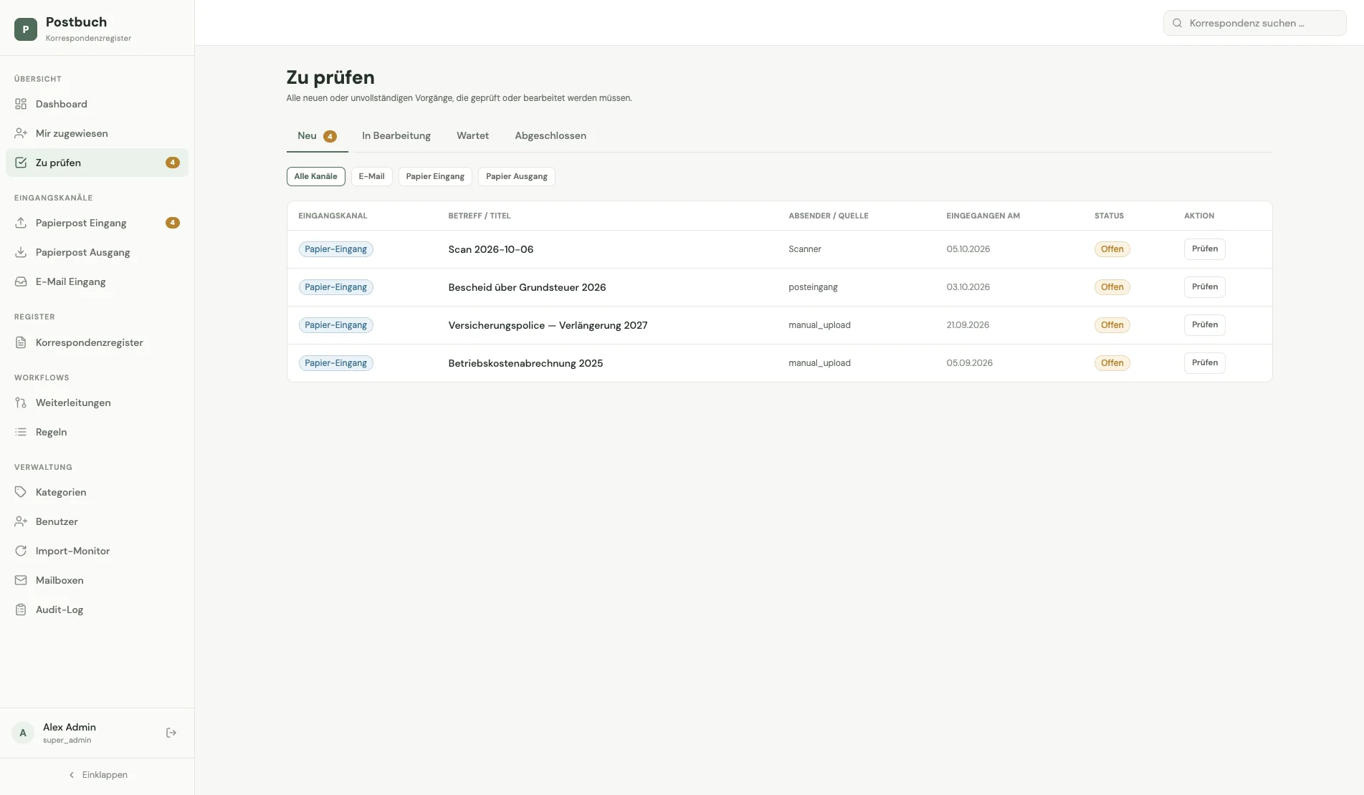Click the Korrespondenzregister document icon
This screenshot has height=795, width=1364.
(x=21, y=342)
